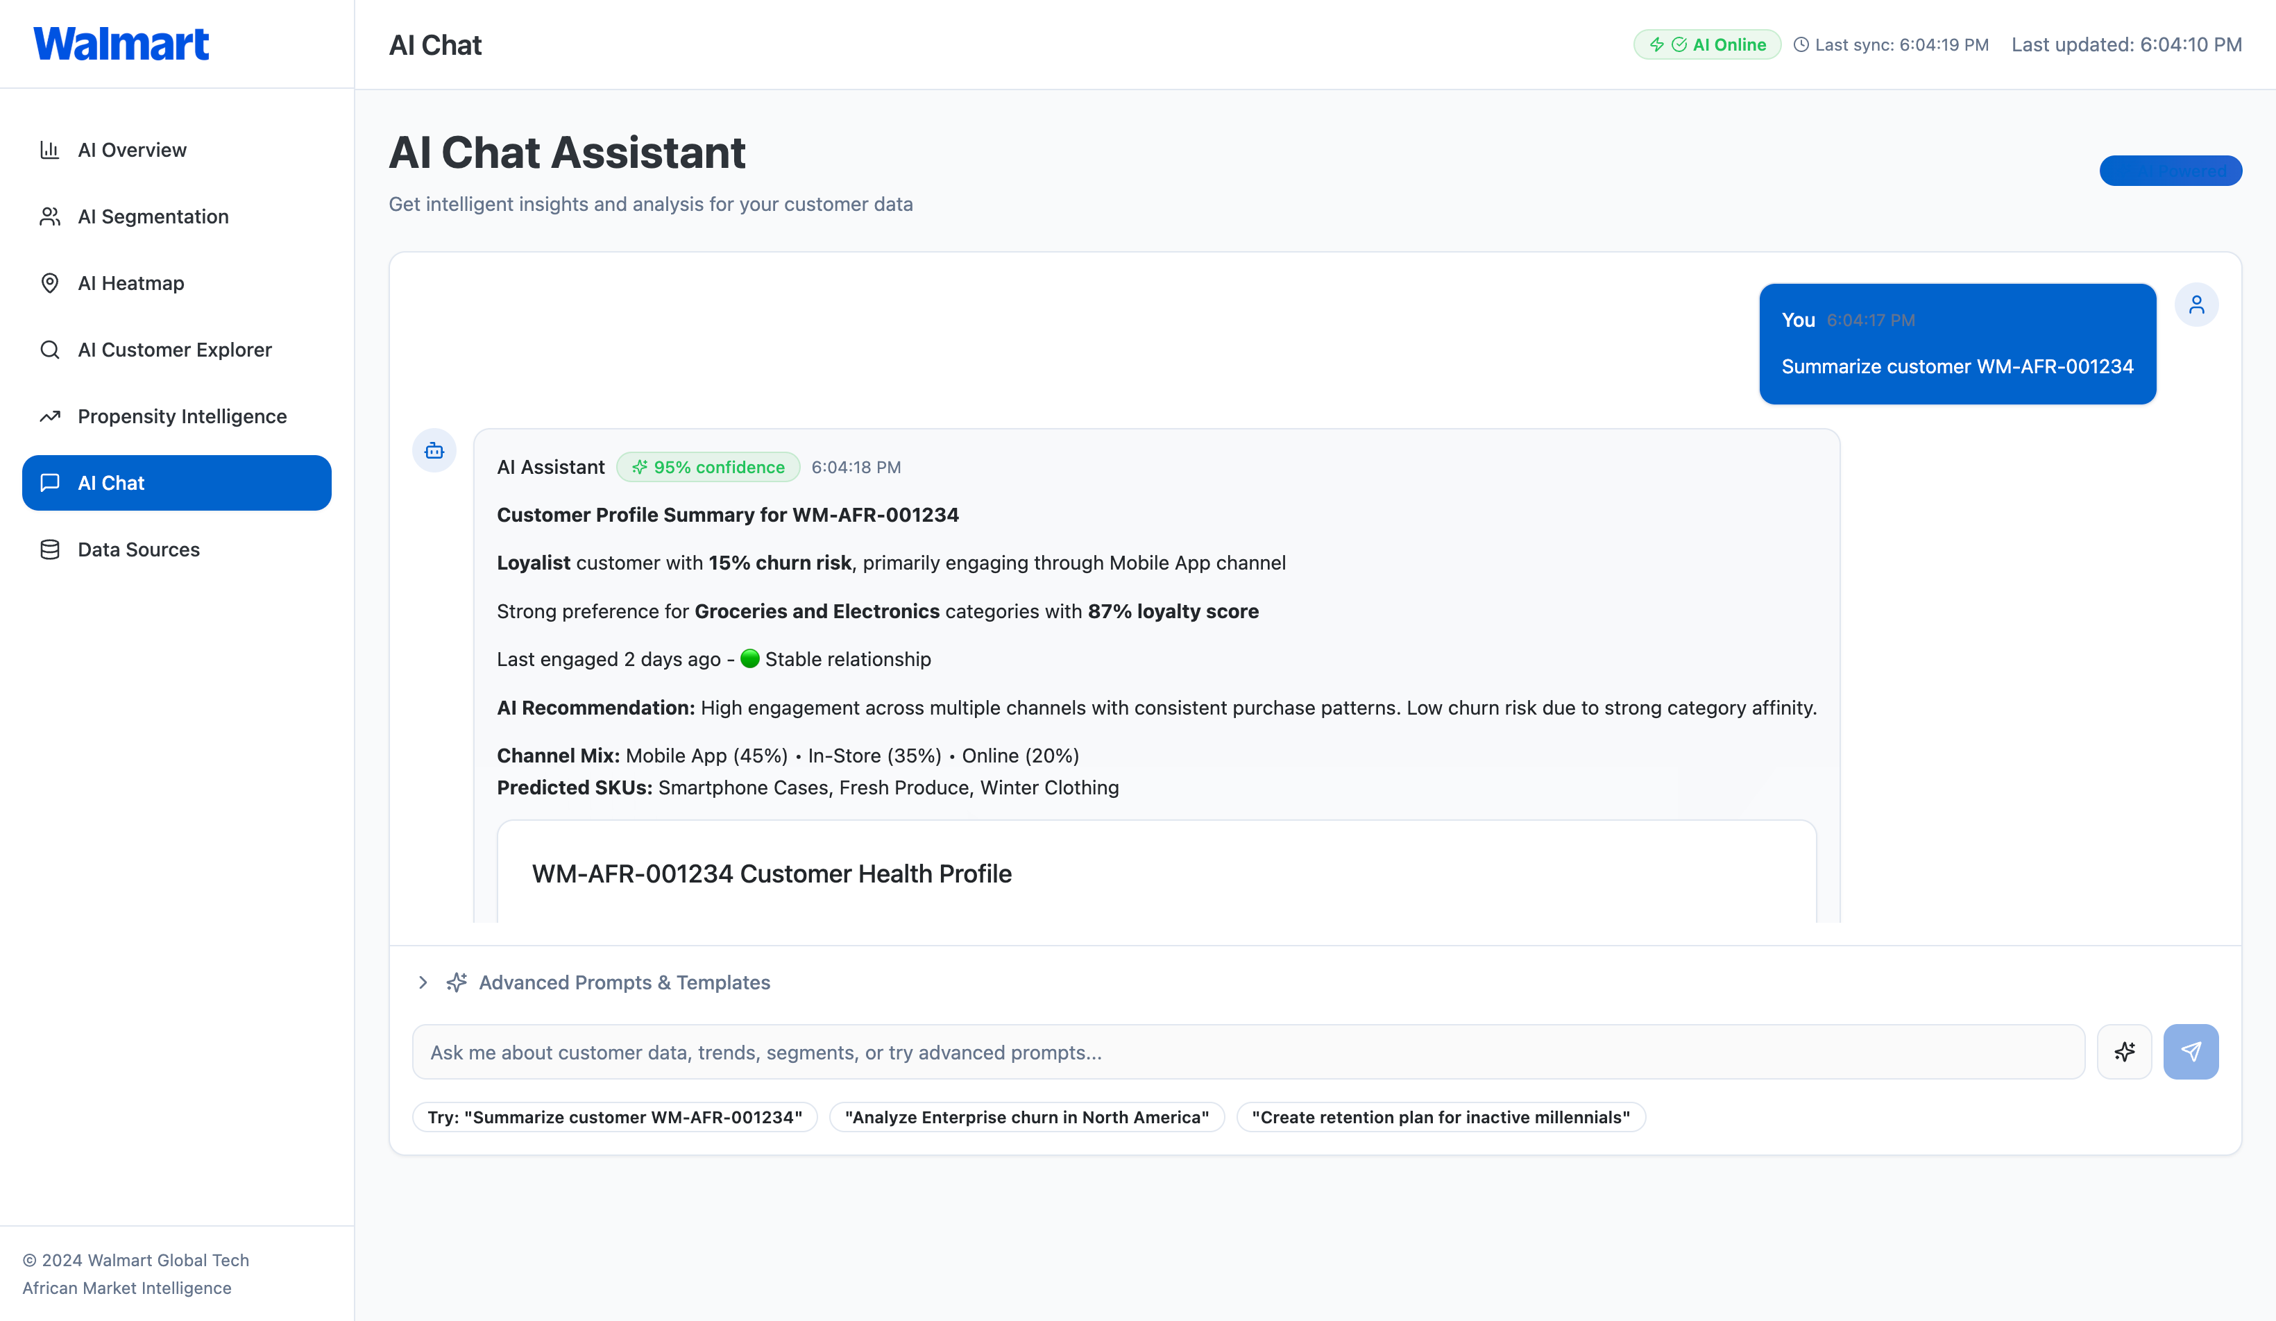Open Advanced Prompts & Templates section label
The image size is (2276, 1321).
(624, 982)
